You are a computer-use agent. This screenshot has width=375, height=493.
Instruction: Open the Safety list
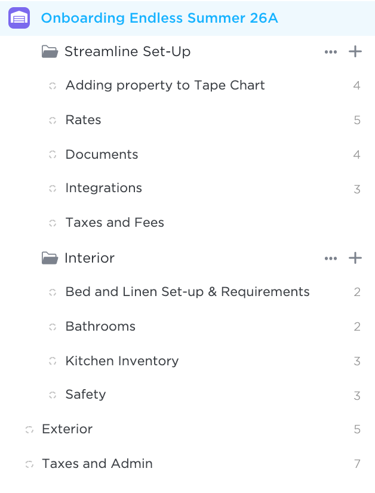[85, 395]
